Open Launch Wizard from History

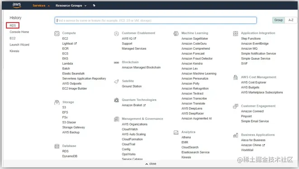pyautogui.click(x=19, y=45)
